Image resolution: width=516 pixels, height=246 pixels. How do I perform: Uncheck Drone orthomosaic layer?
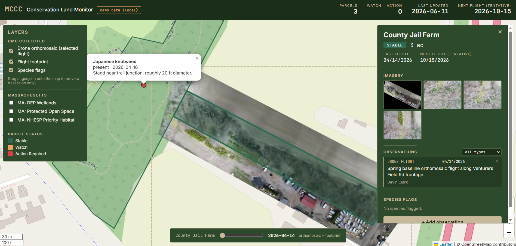11,51
